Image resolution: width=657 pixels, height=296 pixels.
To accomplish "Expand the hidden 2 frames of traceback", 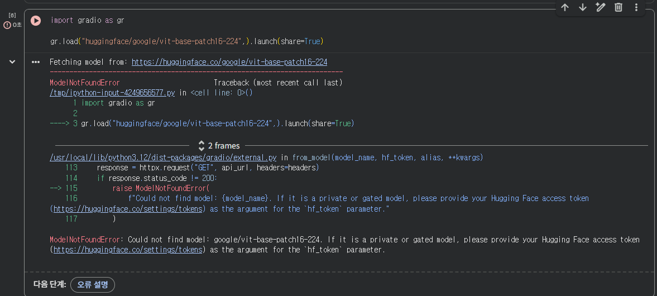I will [219, 146].
